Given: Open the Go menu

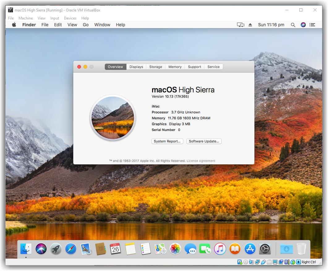Looking at the screenshot, I should 86,25.
